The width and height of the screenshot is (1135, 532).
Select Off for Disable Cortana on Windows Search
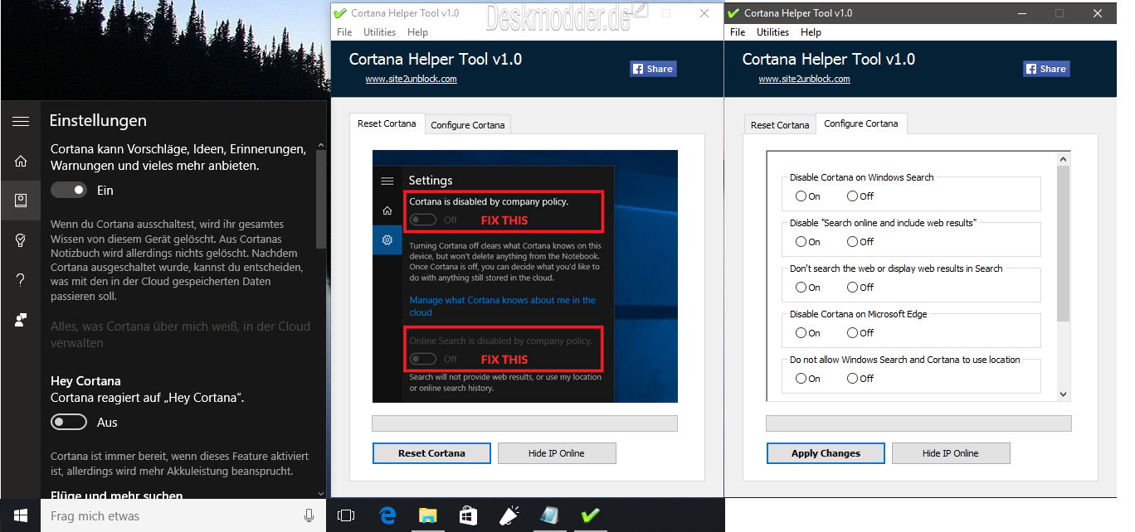coord(852,196)
